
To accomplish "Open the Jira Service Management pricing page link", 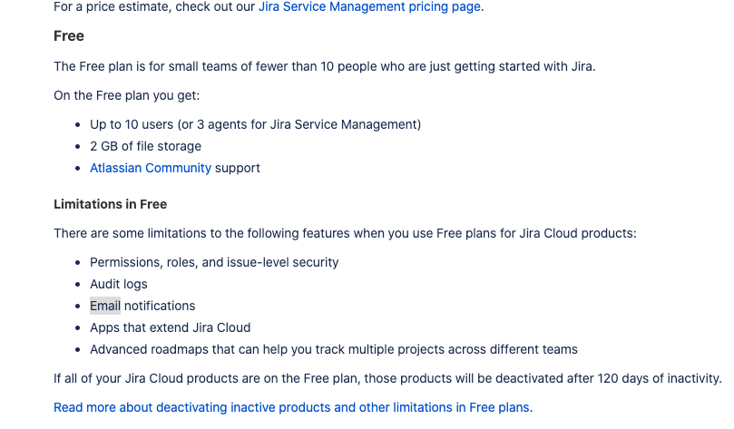I will click(x=369, y=7).
